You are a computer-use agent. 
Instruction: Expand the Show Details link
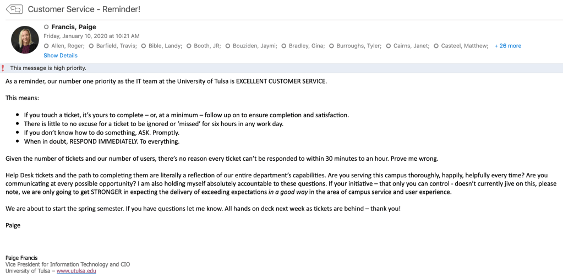tap(61, 56)
